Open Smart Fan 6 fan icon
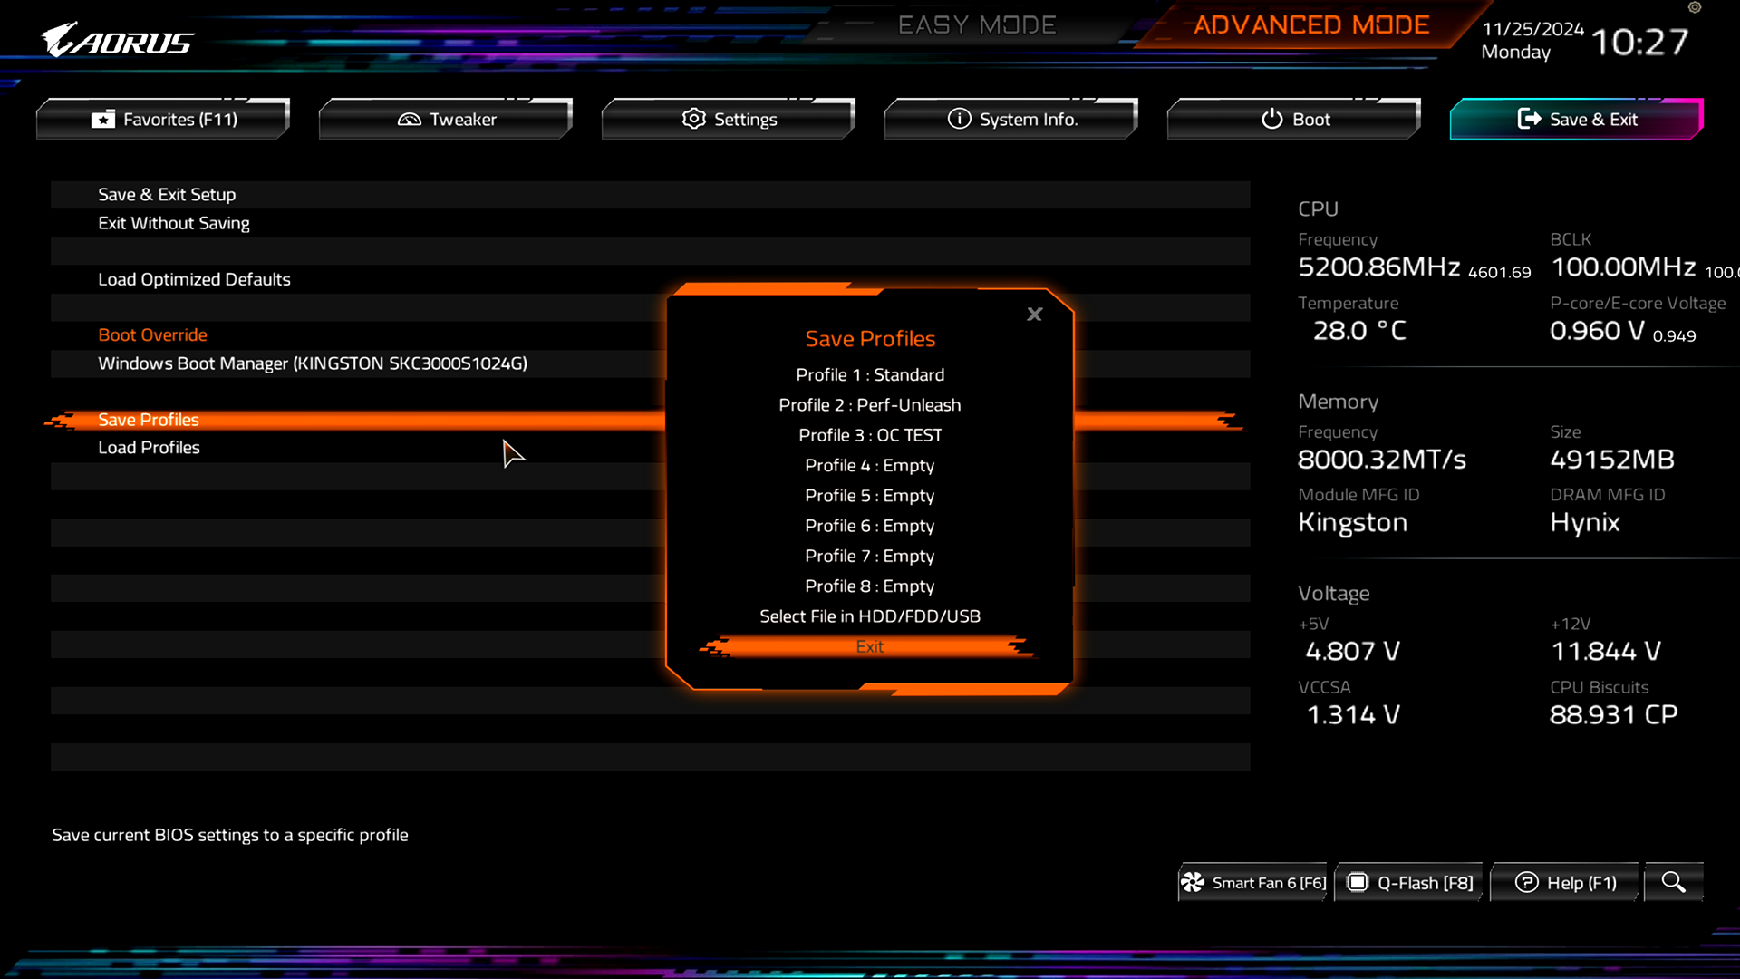 [x=1194, y=882]
